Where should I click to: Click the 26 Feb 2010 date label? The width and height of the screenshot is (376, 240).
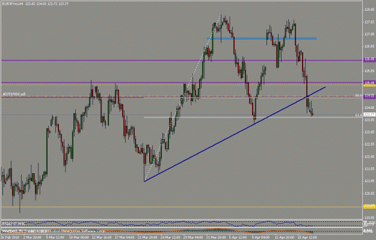pos(10,238)
